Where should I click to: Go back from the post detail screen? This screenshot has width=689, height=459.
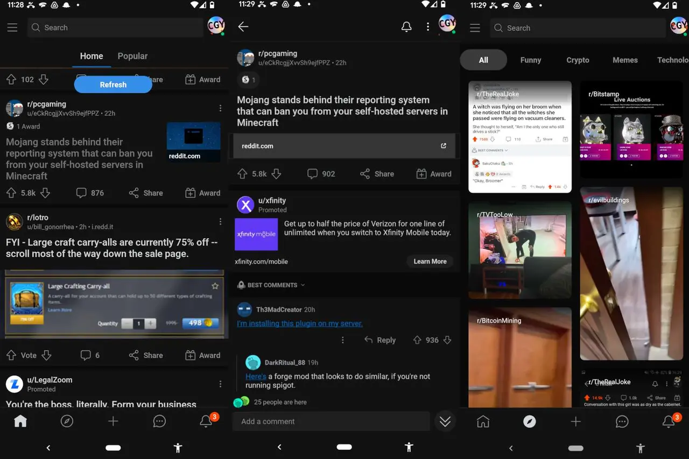click(243, 27)
